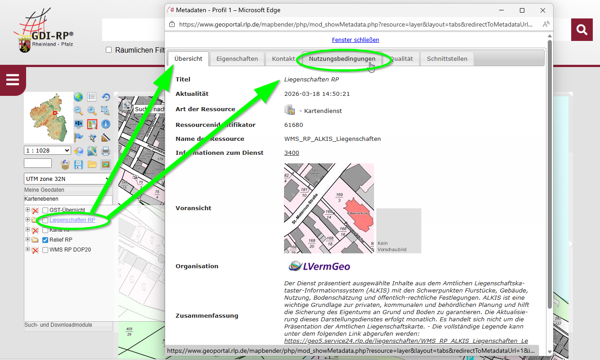Screen dimensions: 600x360
Task: Activate the blue feature info tool
Action: coord(105,124)
